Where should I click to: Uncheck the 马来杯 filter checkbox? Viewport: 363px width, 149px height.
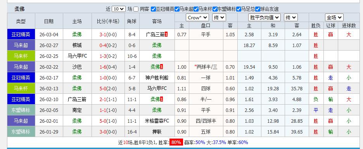(196, 9)
